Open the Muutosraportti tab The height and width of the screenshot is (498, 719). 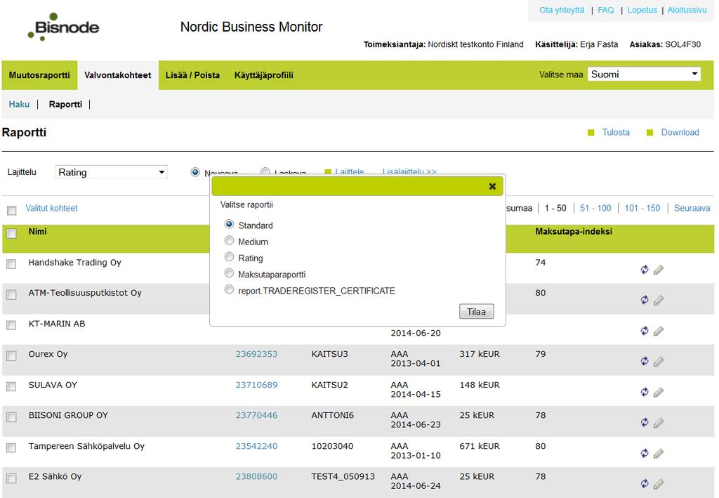[x=39, y=75]
